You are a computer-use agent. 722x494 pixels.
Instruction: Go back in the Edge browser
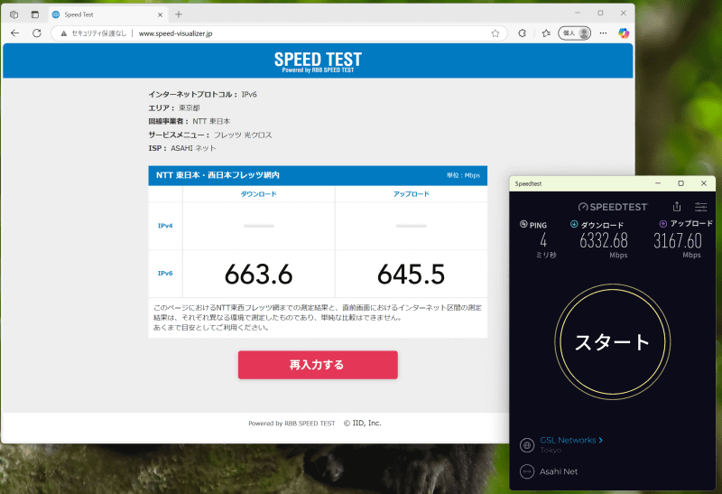pos(14,33)
